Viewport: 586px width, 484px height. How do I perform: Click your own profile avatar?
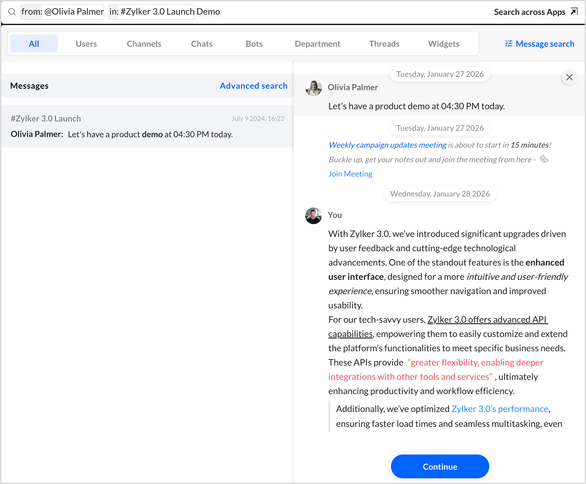pyautogui.click(x=314, y=216)
